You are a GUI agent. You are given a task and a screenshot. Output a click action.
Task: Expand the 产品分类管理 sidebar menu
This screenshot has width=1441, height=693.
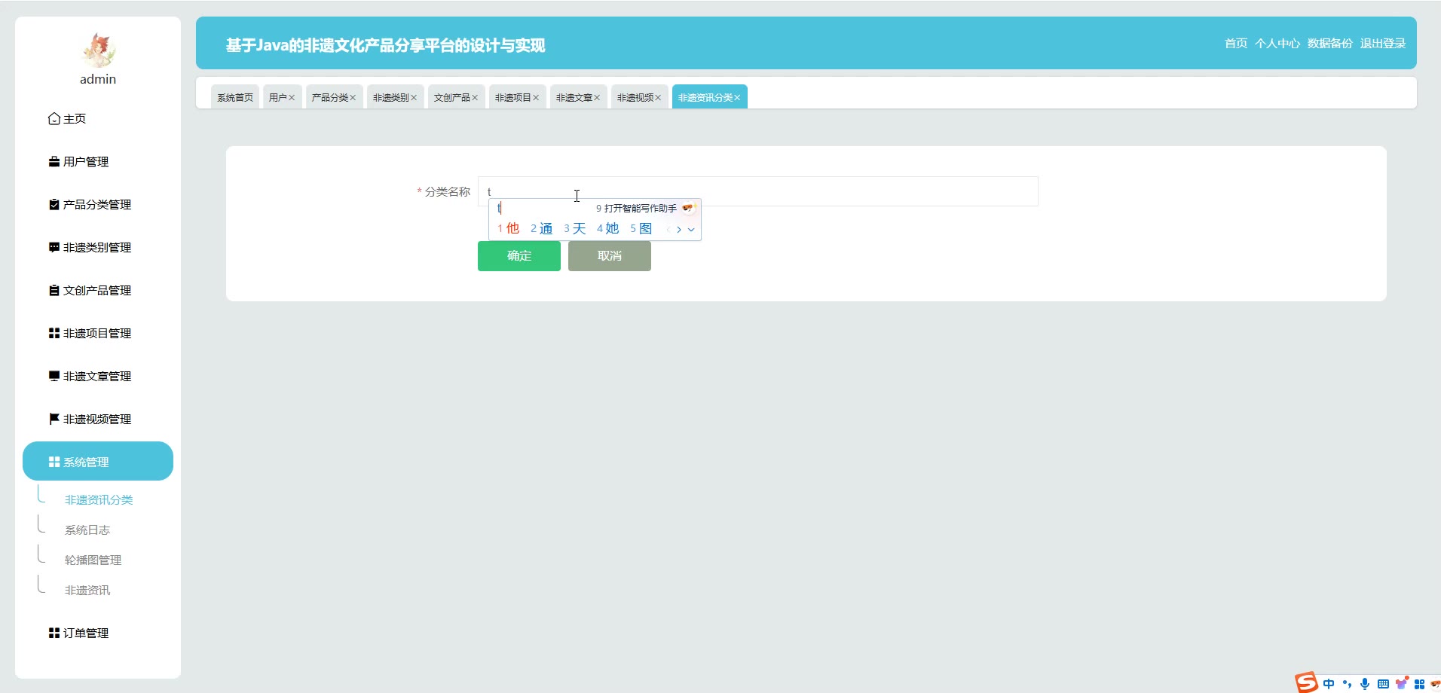[x=98, y=205]
